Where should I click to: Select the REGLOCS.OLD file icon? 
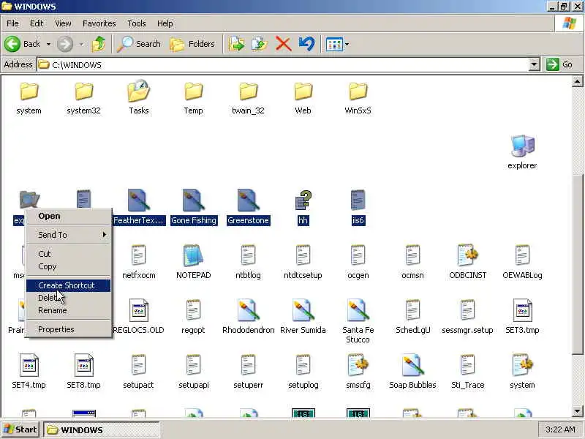tap(138, 310)
